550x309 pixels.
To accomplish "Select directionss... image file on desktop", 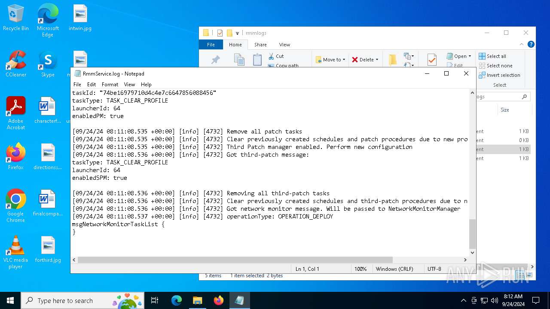I will point(48,157).
